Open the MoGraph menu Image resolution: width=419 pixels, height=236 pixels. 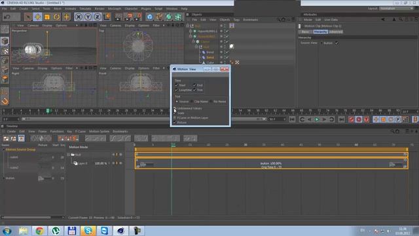tap(115, 9)
